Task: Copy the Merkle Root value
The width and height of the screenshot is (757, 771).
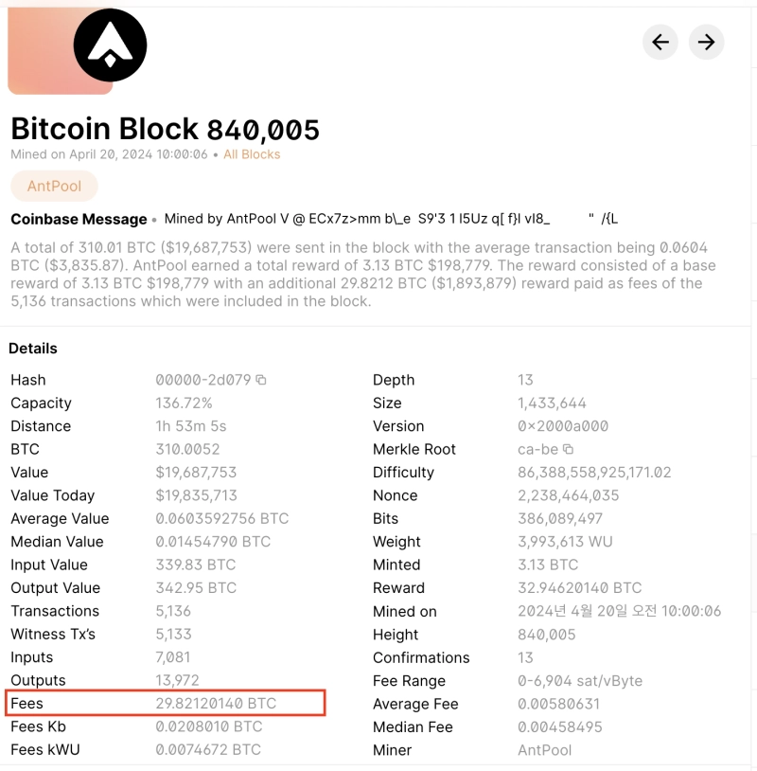Action: click(x=568, y=450)
